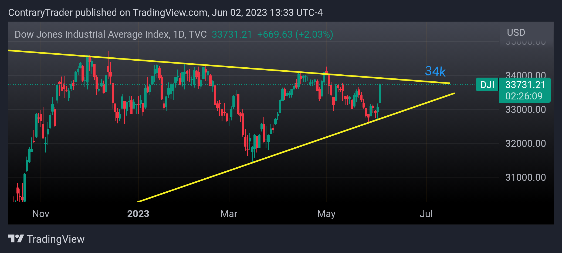Click the 34k blue text annotation
Image resolution: width=562 pixels, height=253 pixels.
[x=435, y=71]
